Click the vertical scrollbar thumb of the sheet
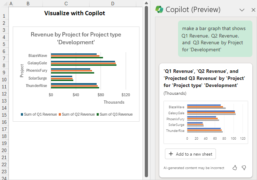Viewport: 257px width, 180px height. [146, 92]
